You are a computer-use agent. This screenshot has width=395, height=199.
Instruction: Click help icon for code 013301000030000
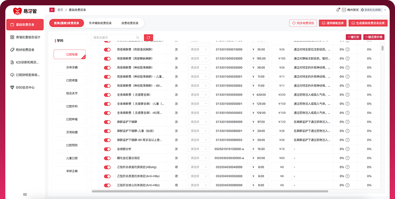[x=347, y=68]
